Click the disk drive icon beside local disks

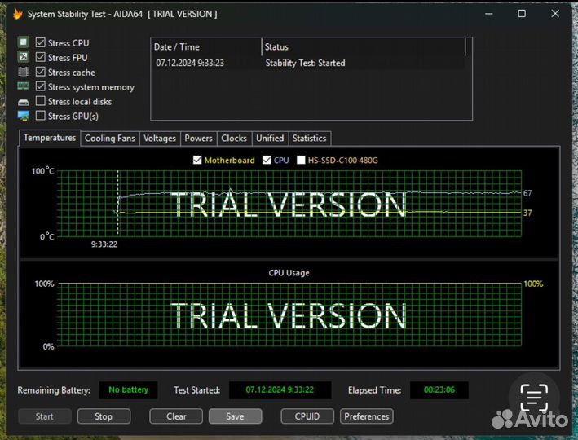coord(24,102)
